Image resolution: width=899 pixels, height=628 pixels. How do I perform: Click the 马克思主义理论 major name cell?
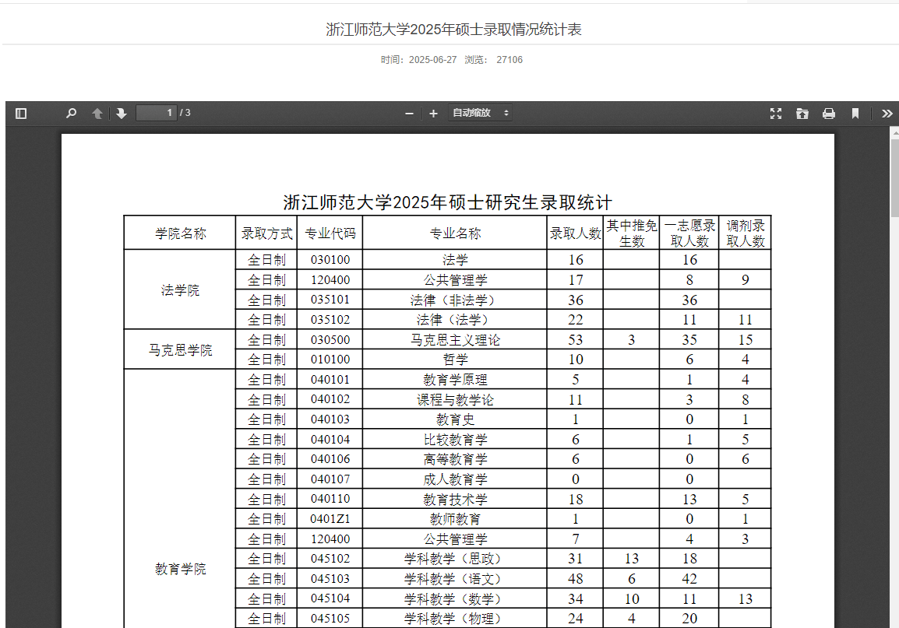(455, 340)
